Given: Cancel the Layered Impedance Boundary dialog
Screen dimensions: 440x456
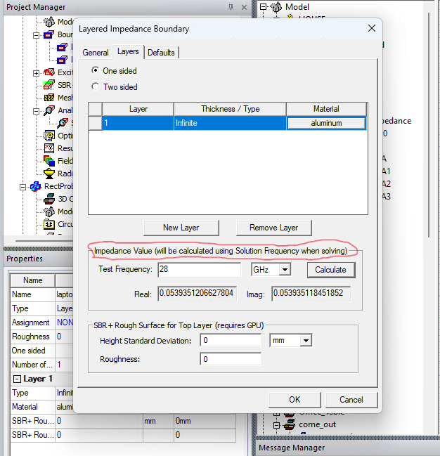Looking at the screenshot, I should pyautogui.click(x=351, y=400).
